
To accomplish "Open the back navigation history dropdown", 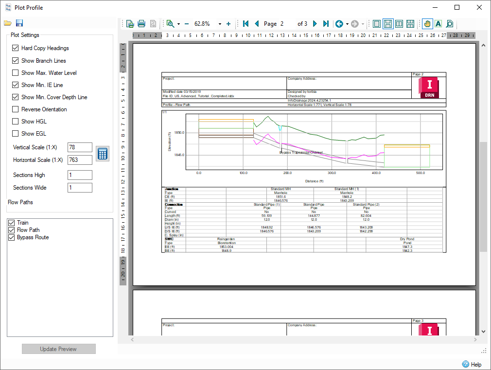I will click(x=347, y=24).
